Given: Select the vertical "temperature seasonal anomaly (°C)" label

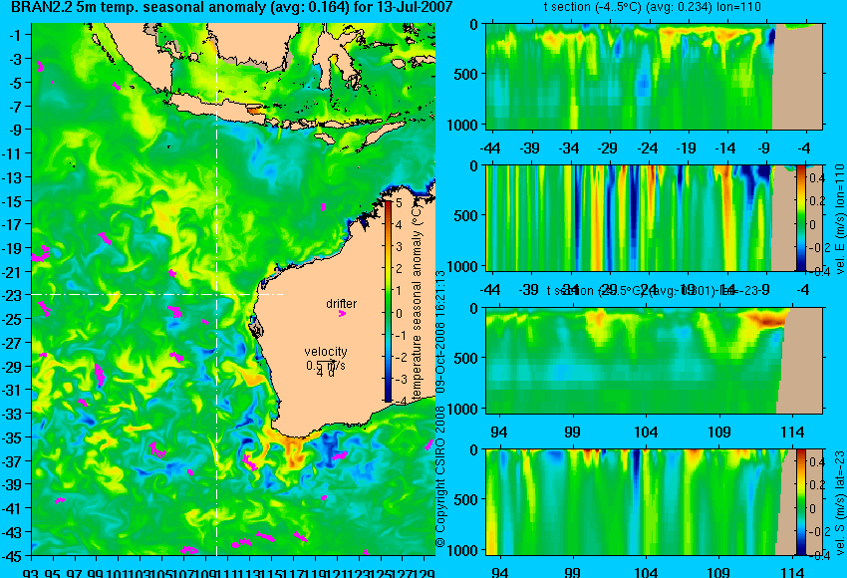Looking at the screenshot, I should (416, 301).
